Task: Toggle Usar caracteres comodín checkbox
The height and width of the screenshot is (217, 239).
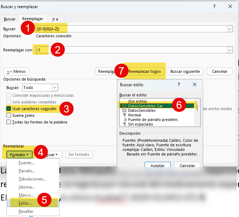Action: (x=9, y=109)
